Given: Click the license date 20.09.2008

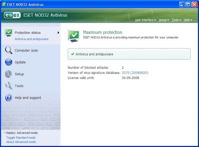Looking at the screenshot, I should coord(130,78).
